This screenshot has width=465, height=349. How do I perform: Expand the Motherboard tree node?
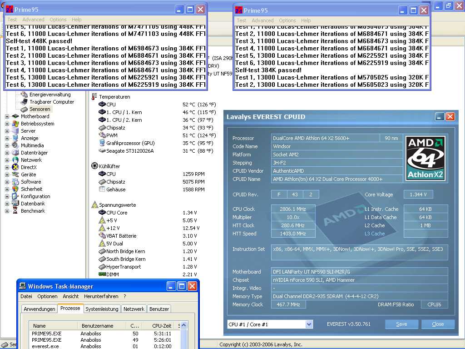point(7,117)
